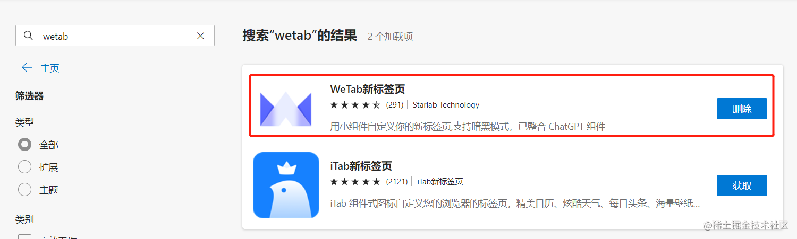Open the iTab bird logo
The width and height of the screenshot is (797, 239).
pos(286,185)
